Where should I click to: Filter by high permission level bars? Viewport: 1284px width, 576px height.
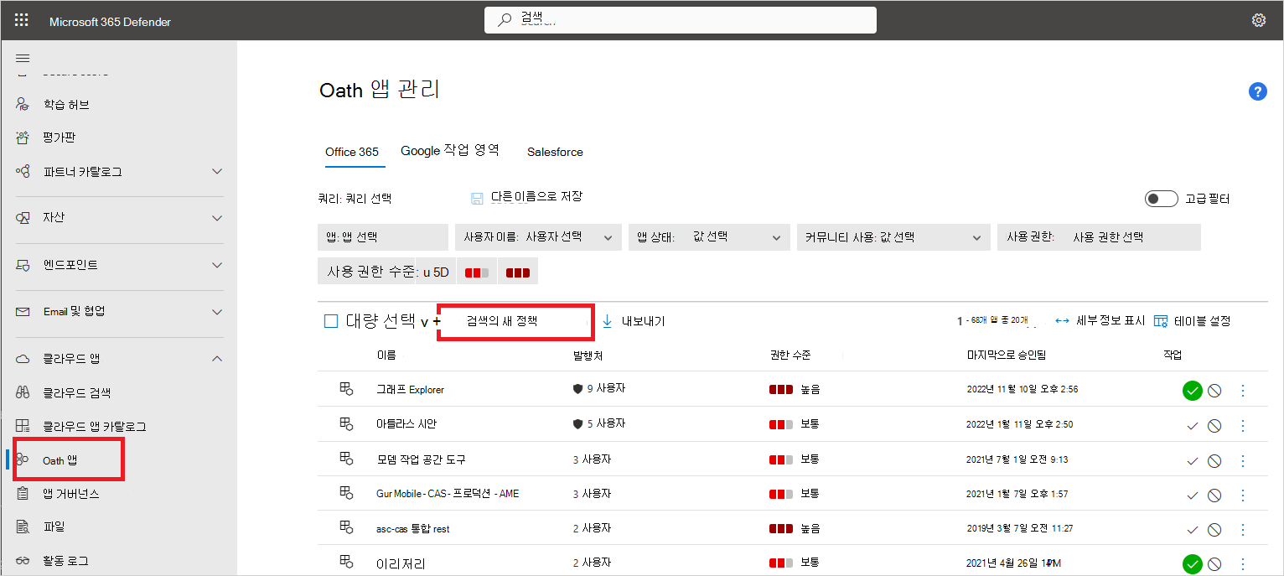click(517, 272)
